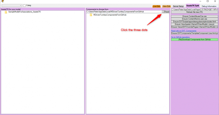Click Ensure Views/EXTOverridePages/<NameOfViewModel> button
The height and width of the screenshot is (115, 219).
coord(195,27)
